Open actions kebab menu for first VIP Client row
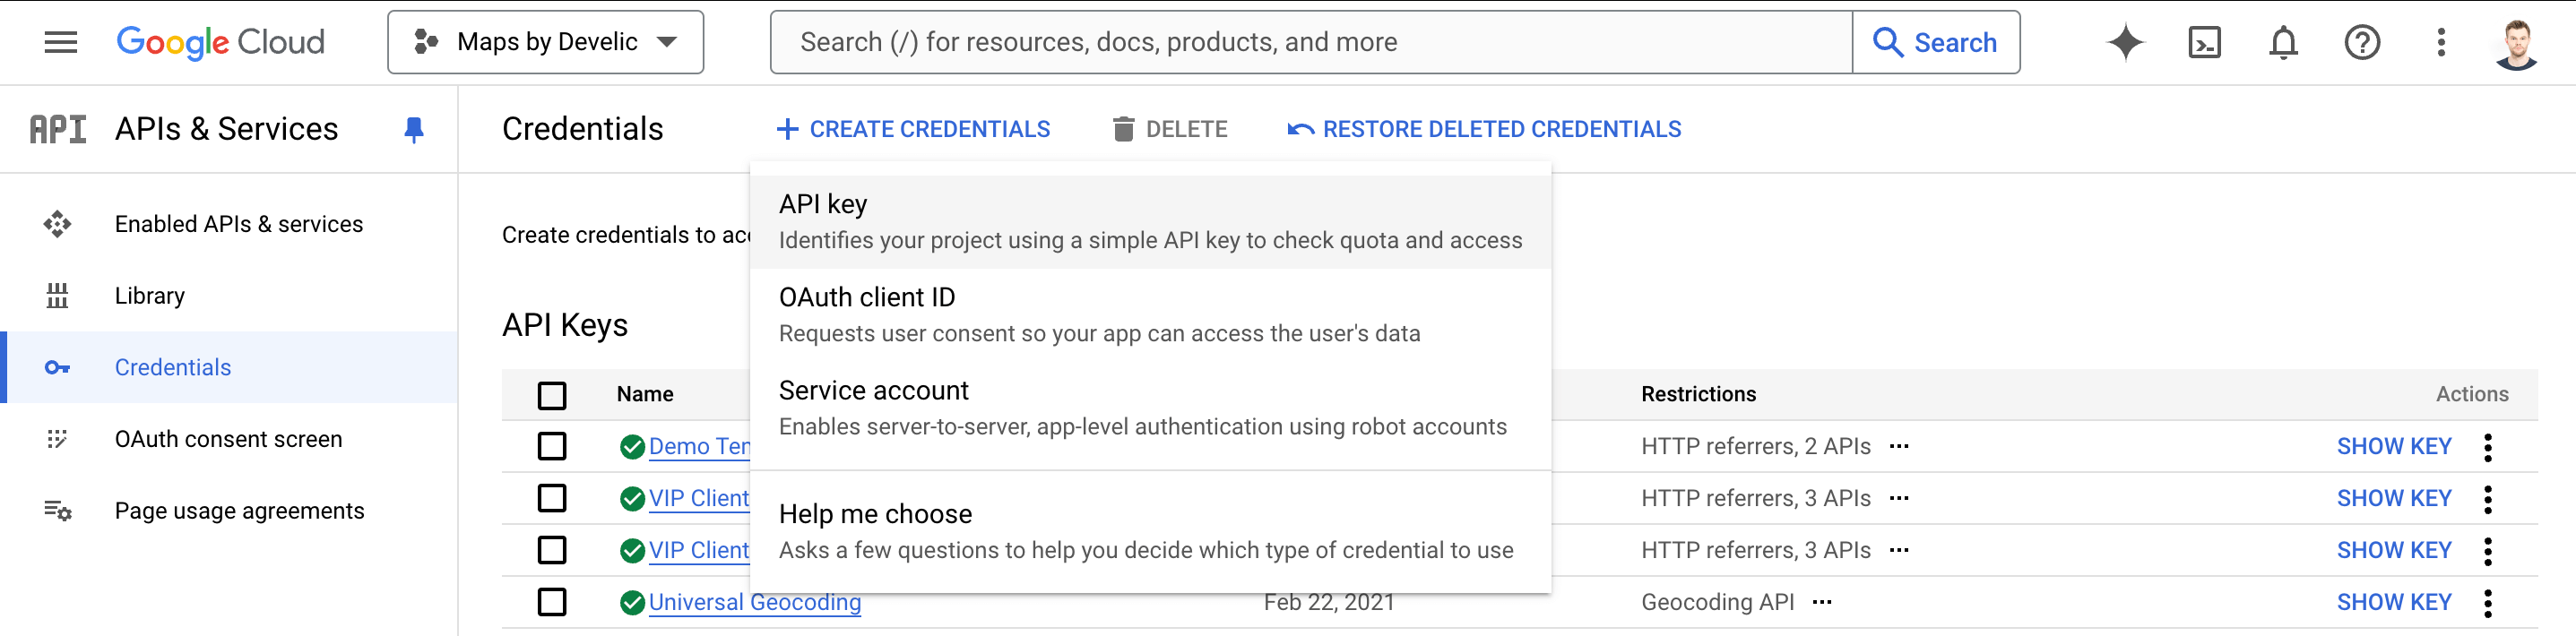2576x636 pixels. pos(2488,499)
